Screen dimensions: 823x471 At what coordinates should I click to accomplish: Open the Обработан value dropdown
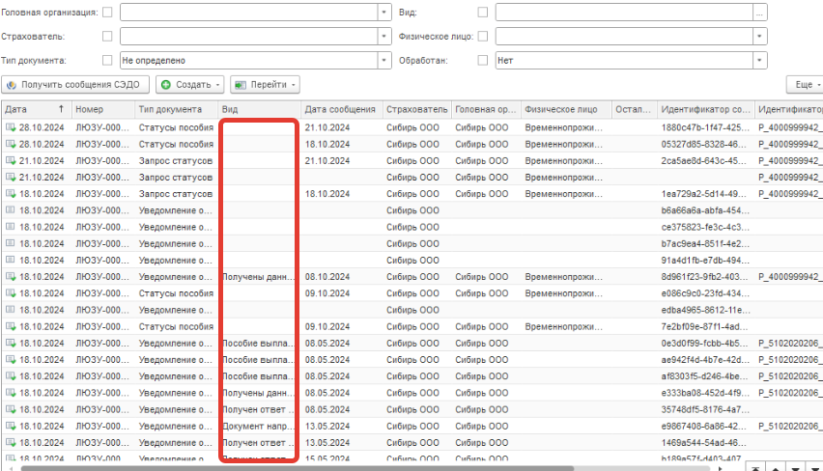(x=760, y=60)
